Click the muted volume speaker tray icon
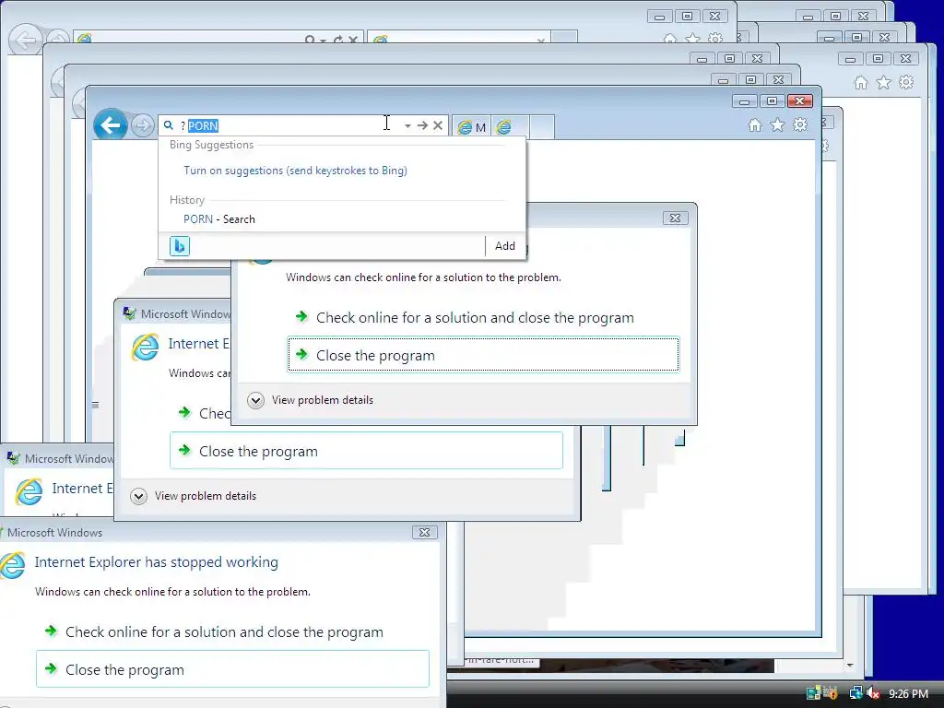This screenshot has height=708, width=944. [x=872, y=693]
